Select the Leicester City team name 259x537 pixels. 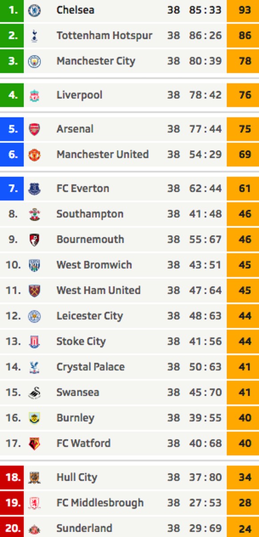tap(89, 316)
